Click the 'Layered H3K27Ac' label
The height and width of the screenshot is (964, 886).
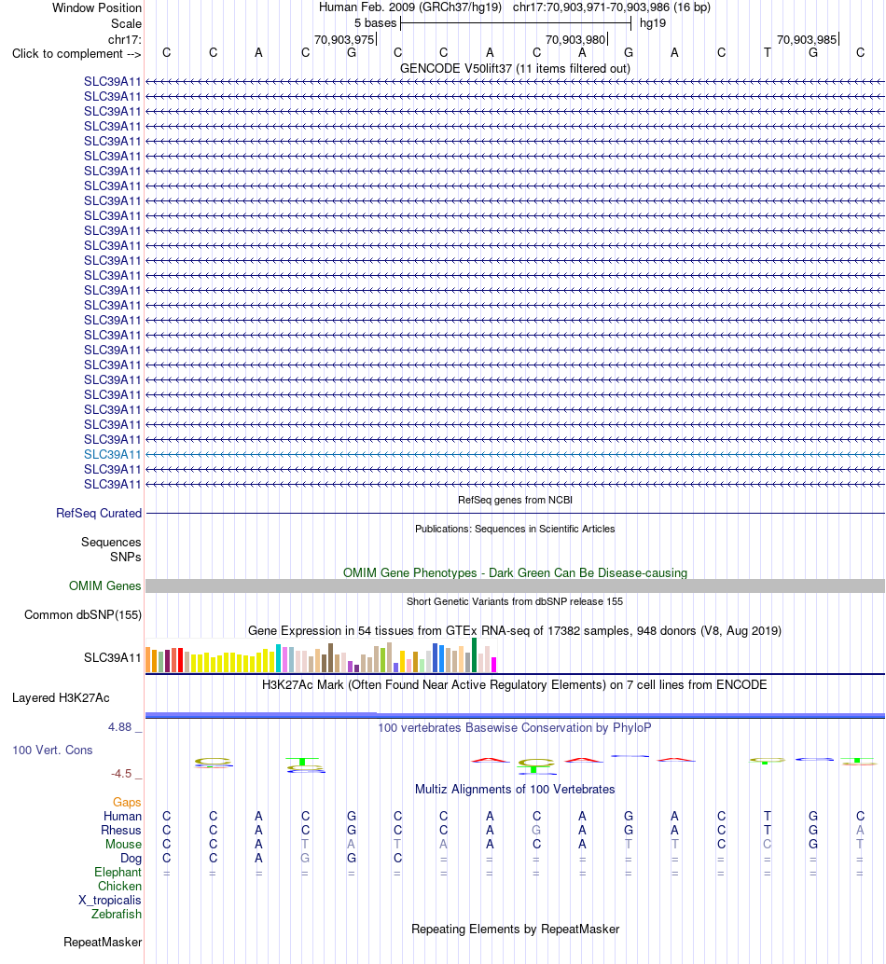[61, 698]
